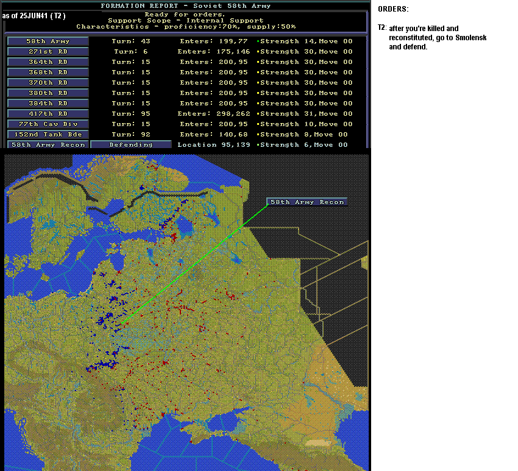This screenshot has height=471, width=518.
Task: Click 'Turn: 95' in 417th RD row
Action: click(131, 113)
